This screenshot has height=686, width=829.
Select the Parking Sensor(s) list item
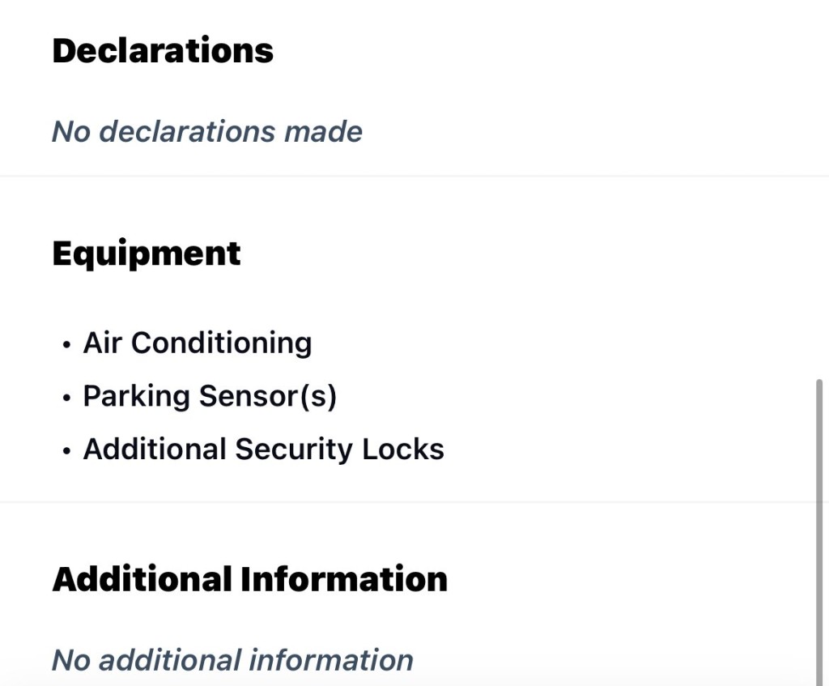[x=209, y=396]
